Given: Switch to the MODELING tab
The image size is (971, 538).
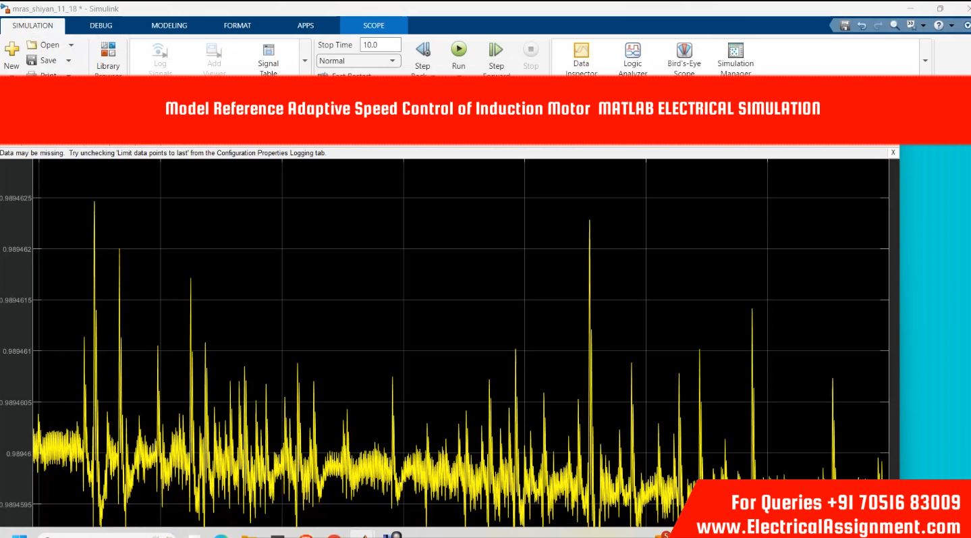Looking at the screenshot, I should pos(169,26).
